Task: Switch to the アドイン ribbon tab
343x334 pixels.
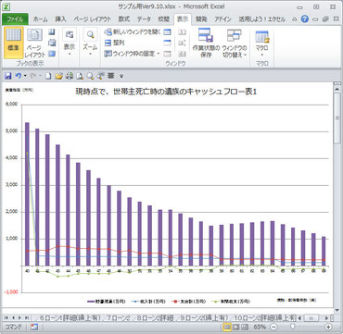Action: (222, 19)
